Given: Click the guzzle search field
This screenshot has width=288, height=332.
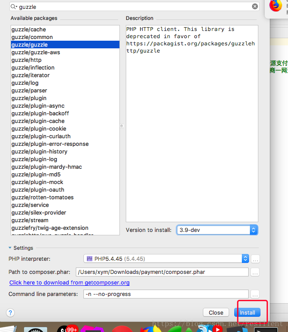Looking at the screenshot, I should click(x=134, y=7).
